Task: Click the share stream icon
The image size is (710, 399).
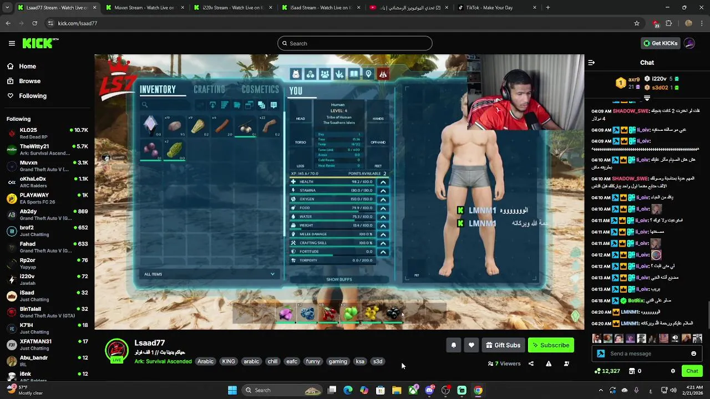Action: click(x=531, y=364)
